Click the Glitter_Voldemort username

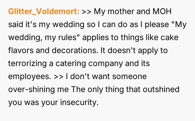click(x=44, y=12)
